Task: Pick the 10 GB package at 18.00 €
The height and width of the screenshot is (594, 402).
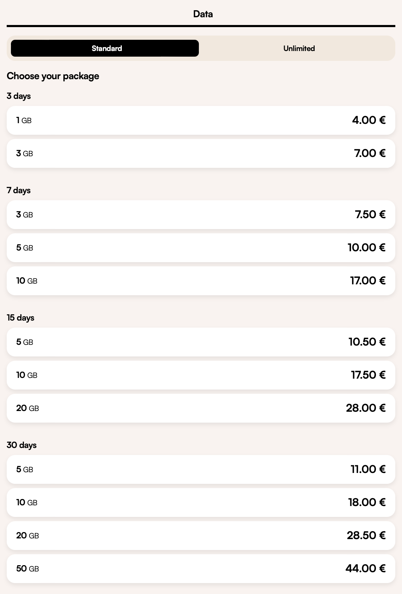Action: (x=201, y=503)
